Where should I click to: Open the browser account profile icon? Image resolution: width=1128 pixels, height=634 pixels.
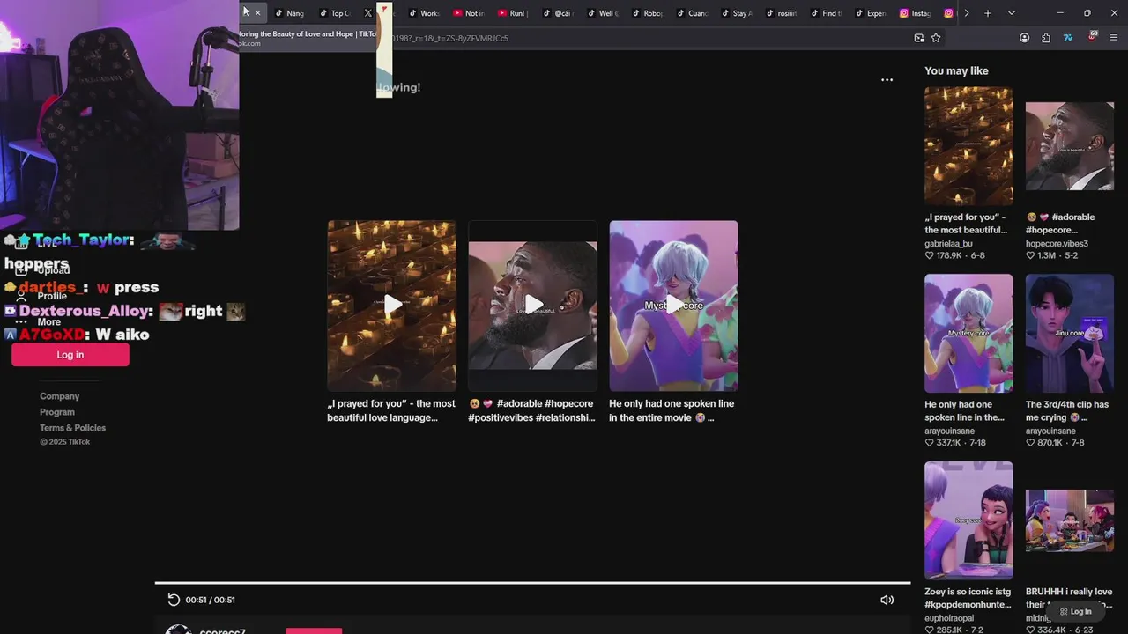[1024, 38]
